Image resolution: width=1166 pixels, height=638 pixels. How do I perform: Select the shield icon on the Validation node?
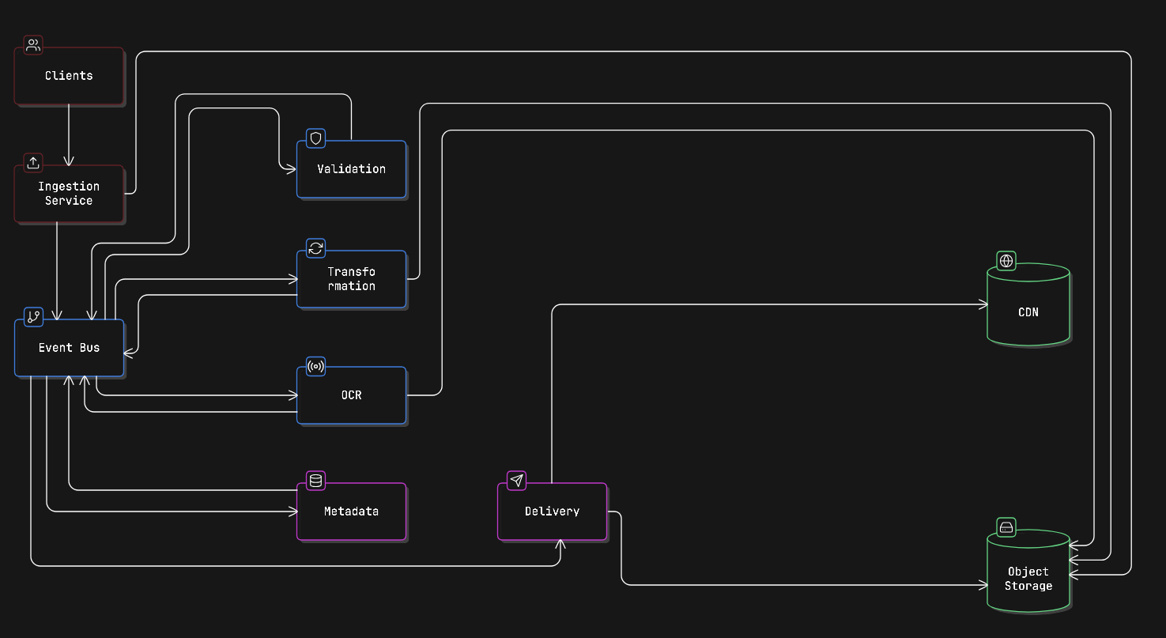(315, 138)
